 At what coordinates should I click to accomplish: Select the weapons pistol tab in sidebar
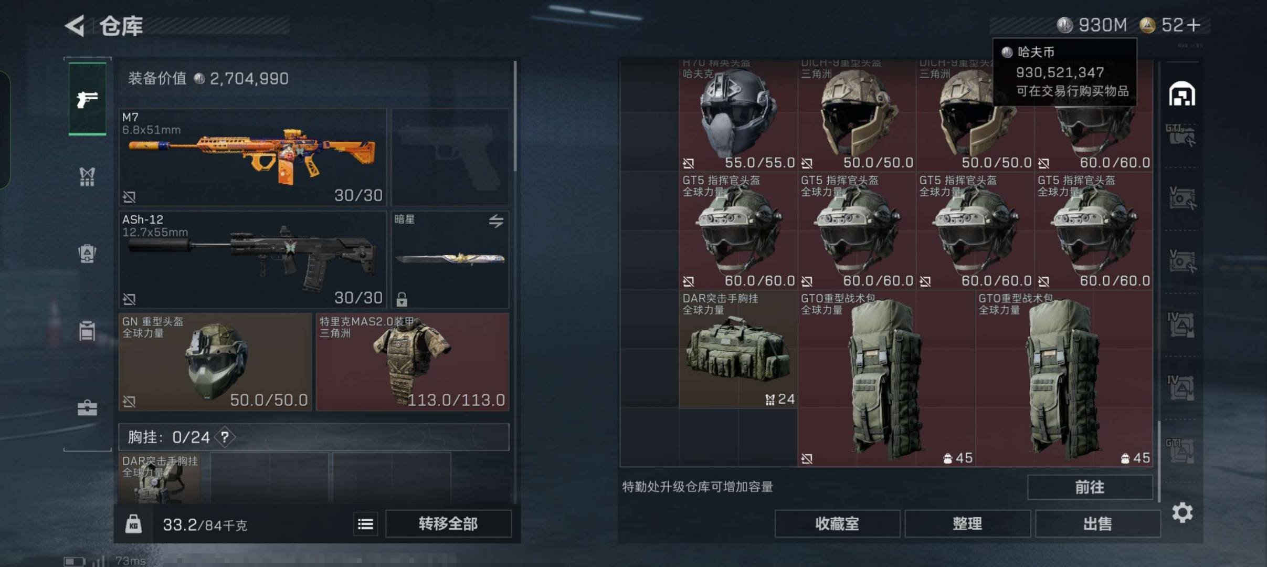pyautogui.click(x=87, y=99)
